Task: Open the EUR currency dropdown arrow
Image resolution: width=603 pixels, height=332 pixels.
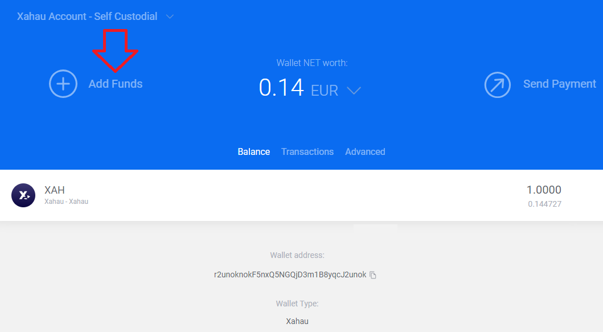Action: (x=354, y=91)
